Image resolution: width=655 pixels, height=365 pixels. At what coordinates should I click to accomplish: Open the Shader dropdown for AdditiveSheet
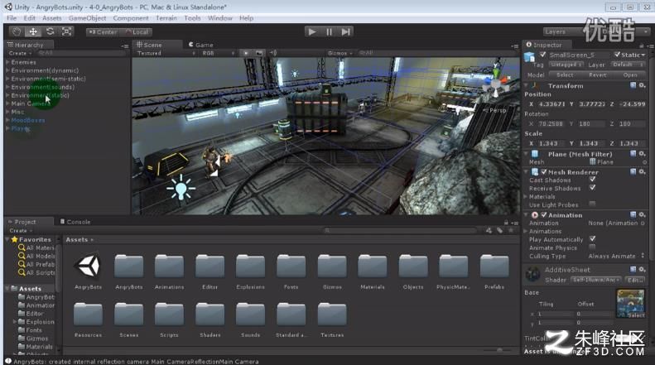[595, 280]
